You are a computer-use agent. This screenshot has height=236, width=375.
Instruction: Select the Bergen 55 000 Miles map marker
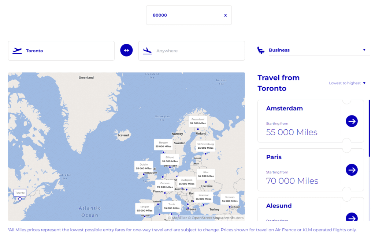(163, 145)
